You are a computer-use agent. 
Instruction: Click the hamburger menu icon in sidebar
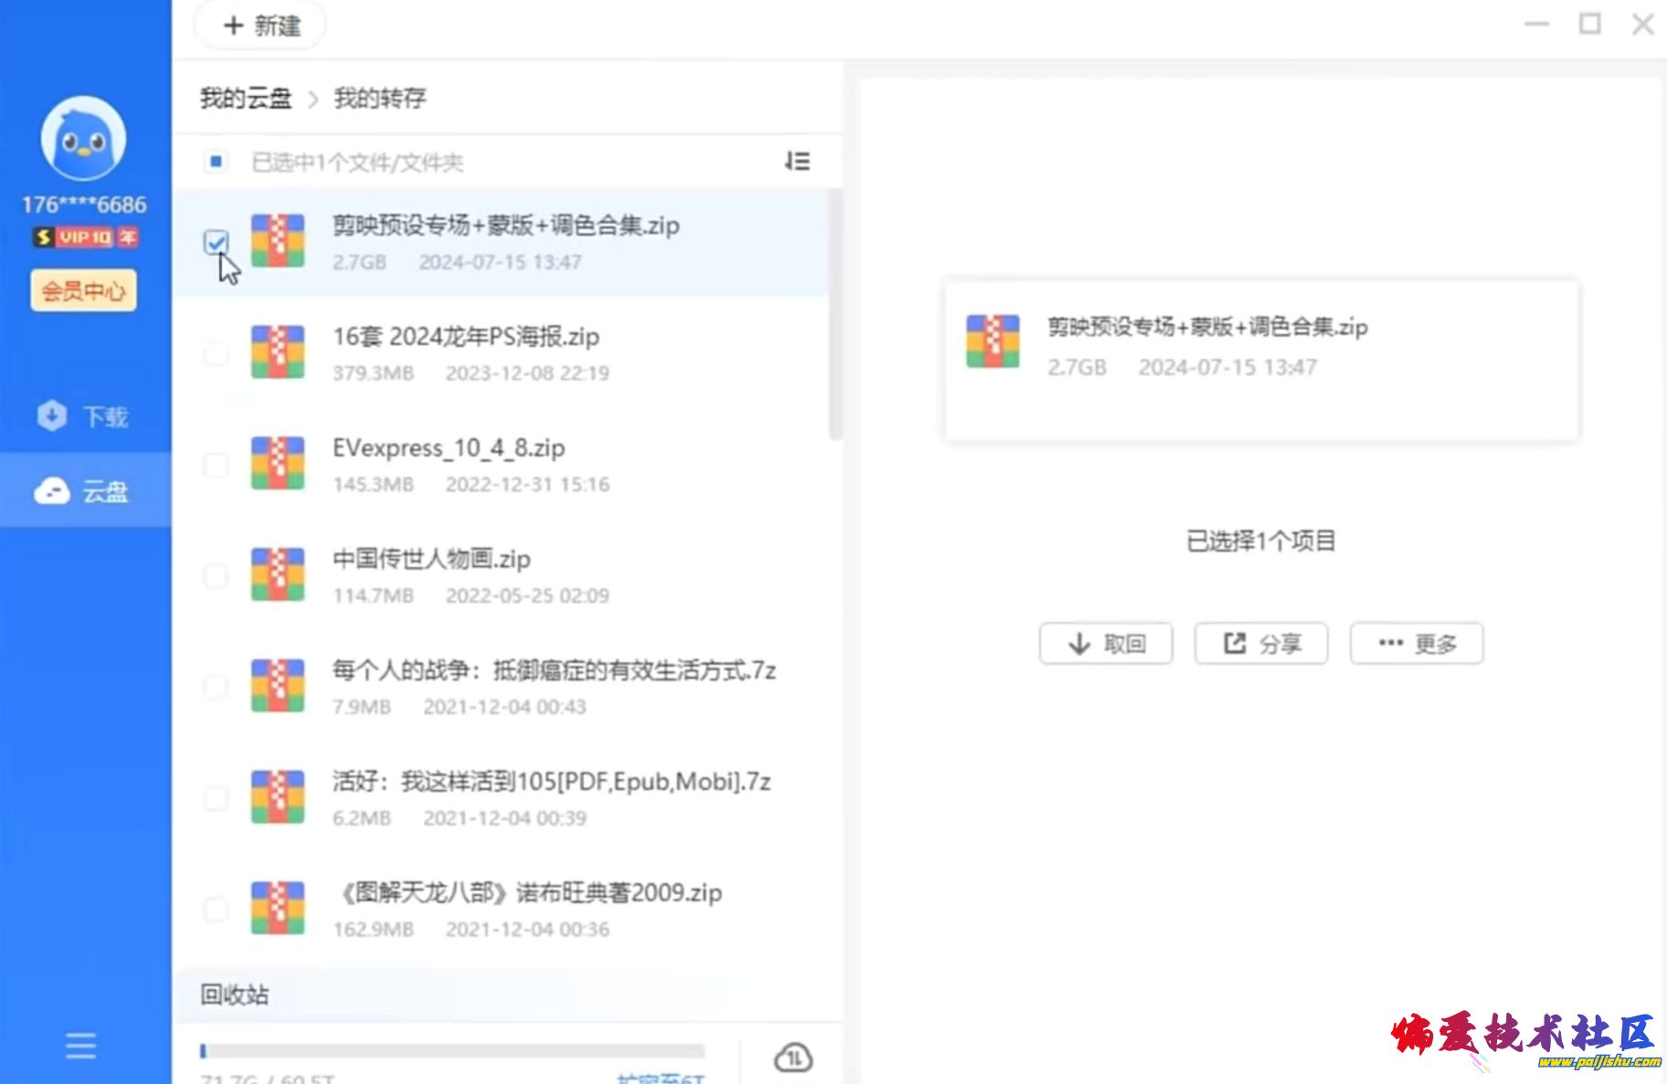coord(80,1045)
